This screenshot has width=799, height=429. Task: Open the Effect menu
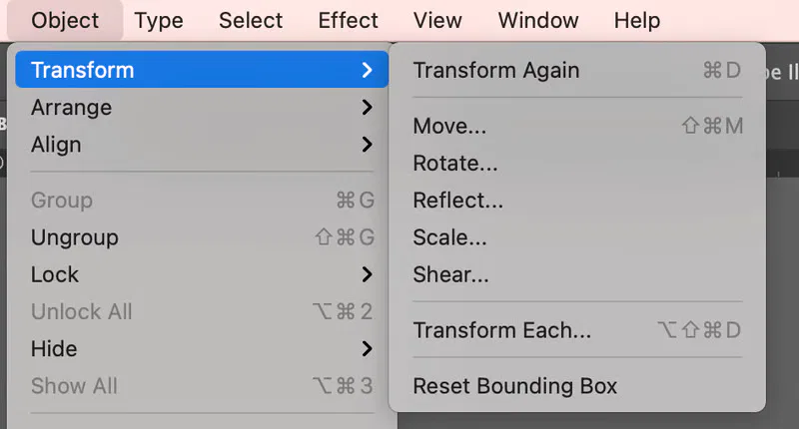pyautogui.click(x=348, y=21)
